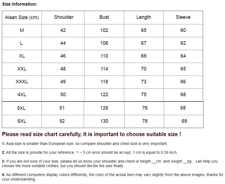The width and height of the screenshot is (225, 184).
Task: Click the Sleeve column header
Action: click(x=183, y=17)
